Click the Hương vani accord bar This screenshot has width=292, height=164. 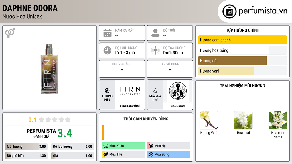(242, 71)
